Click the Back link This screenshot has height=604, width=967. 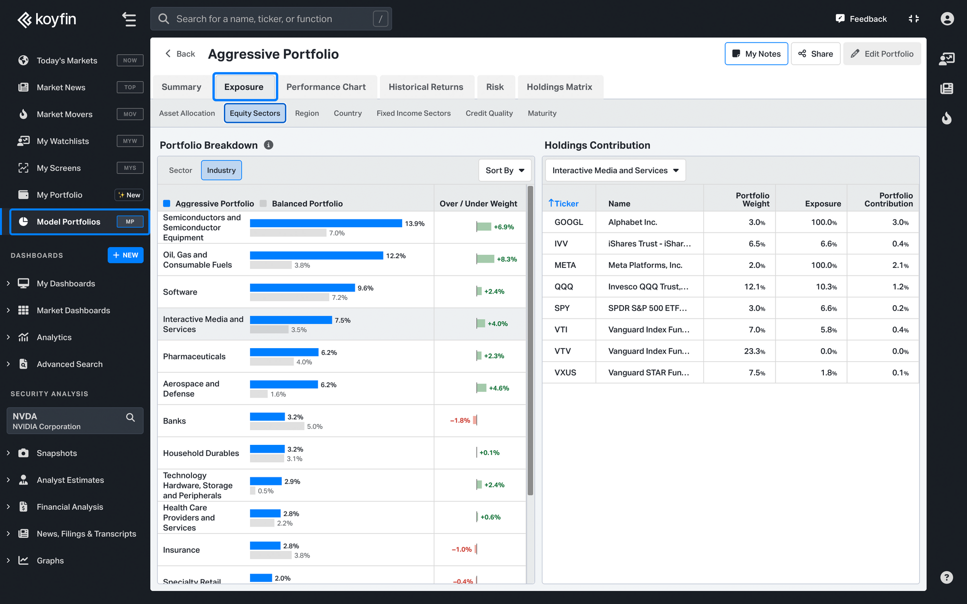tap(180, 54)
